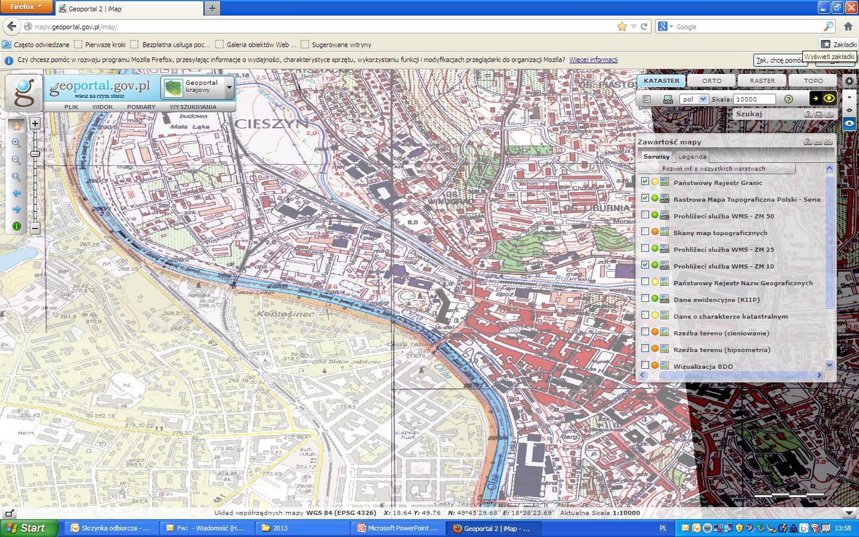
Task: Activate the zoom in magnifier tool
Action: point(16,143)
